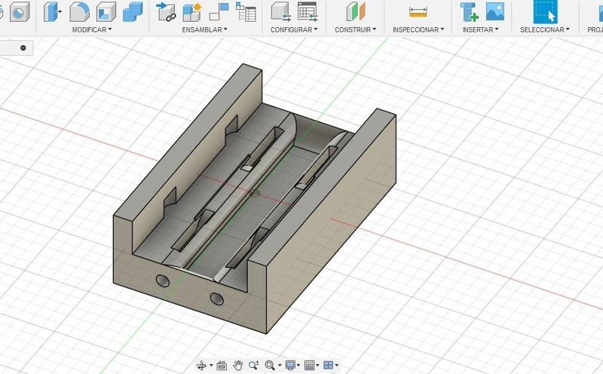Activate the Selection tool icon
This screenshot has height=374, width=603.
coord(546,11)
